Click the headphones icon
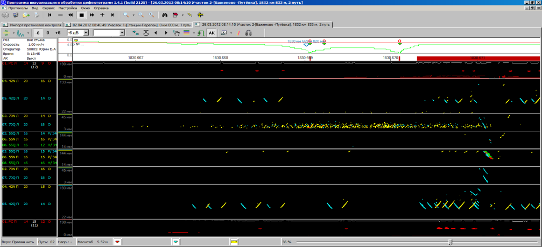Image resolution: width=542 pixels, height=247 pixels. tap(249, 33)
